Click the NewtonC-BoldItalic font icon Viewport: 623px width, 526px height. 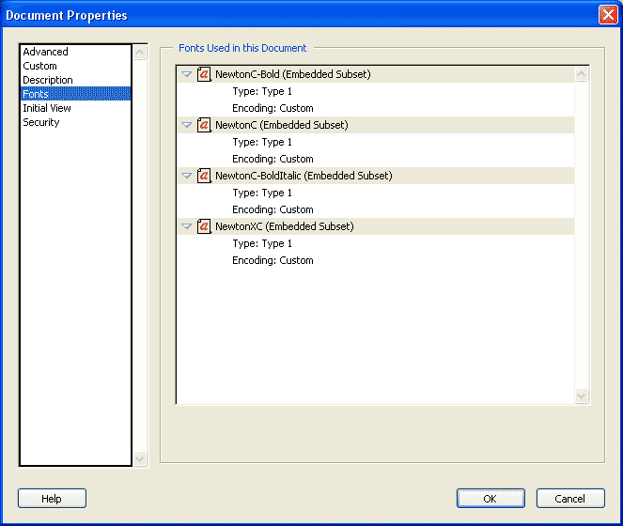pyautogui.click(x=204, y=176)
